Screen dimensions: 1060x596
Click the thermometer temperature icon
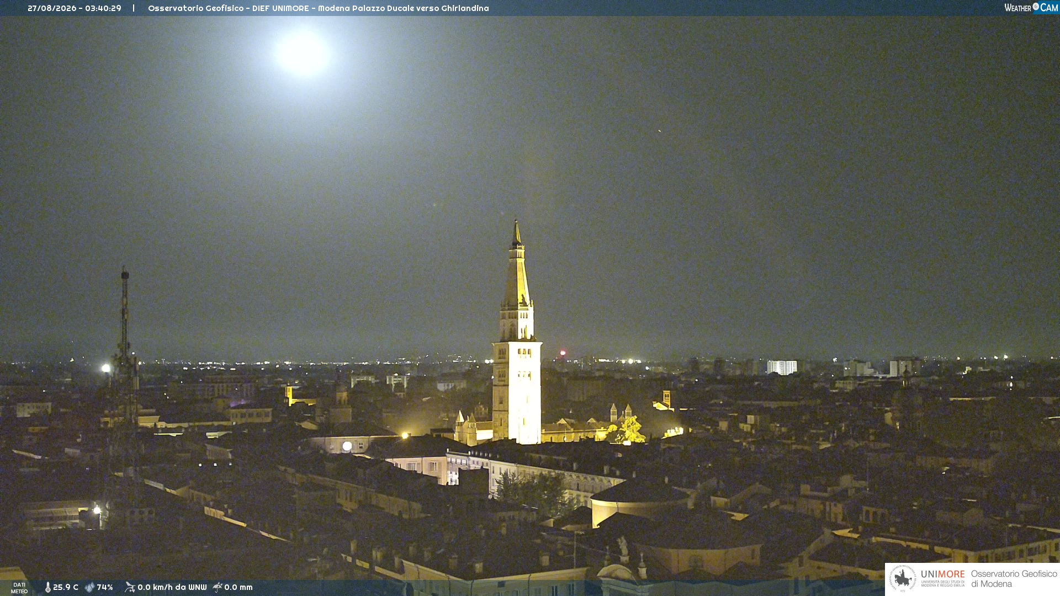click(x=47, y=587)
